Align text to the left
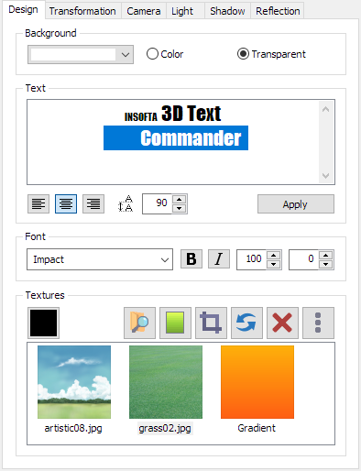 pyautogui.click(x=38, y=203)
